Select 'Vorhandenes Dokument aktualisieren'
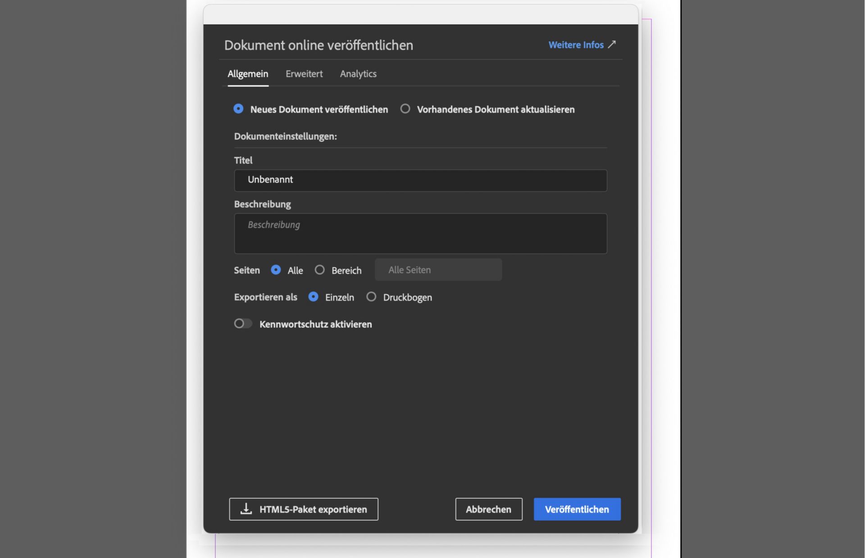The width and height of the screenshot is (865, 558). click(x=405, y=109)
